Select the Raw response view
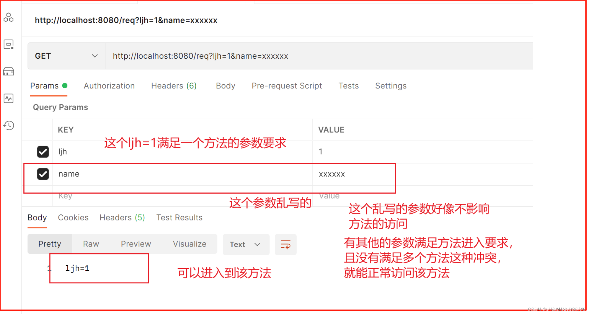 (91, 244)
